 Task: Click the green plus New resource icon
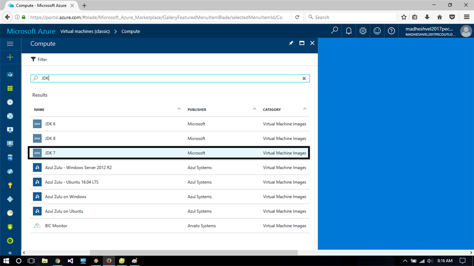(10, 57)
